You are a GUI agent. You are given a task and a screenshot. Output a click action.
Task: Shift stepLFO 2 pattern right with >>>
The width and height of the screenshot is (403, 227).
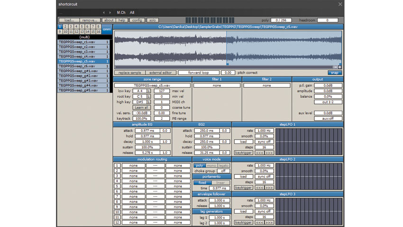point(269,188)
